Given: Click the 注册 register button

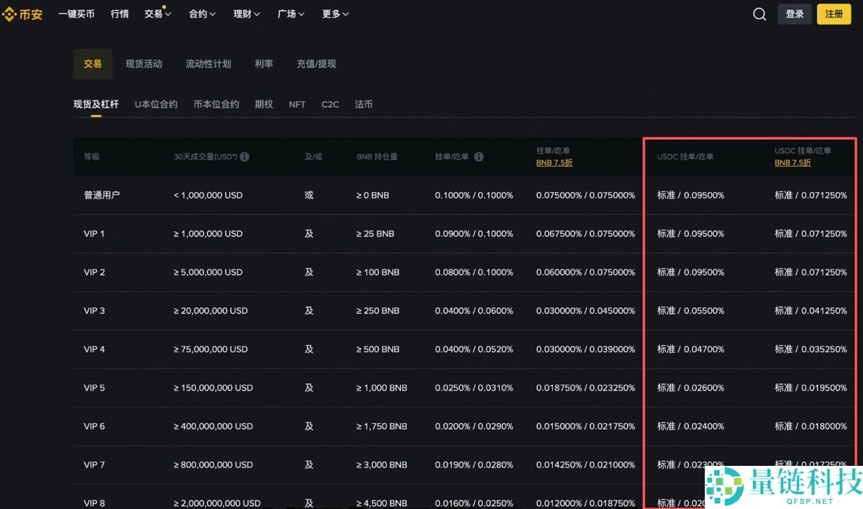Looking at the screenshot, I should [834, 14].
